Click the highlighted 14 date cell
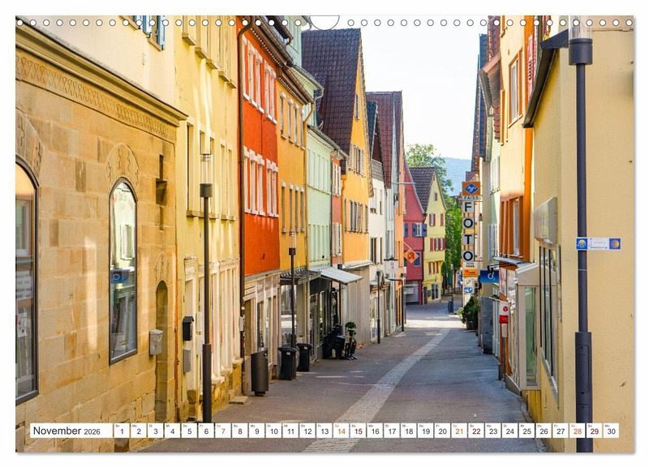This screenshot has height=468, width=649. (342, 431)
